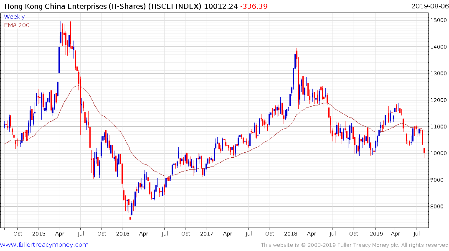
Task: Click the 2019-08-06 date stamp
Action: (429, 6)
